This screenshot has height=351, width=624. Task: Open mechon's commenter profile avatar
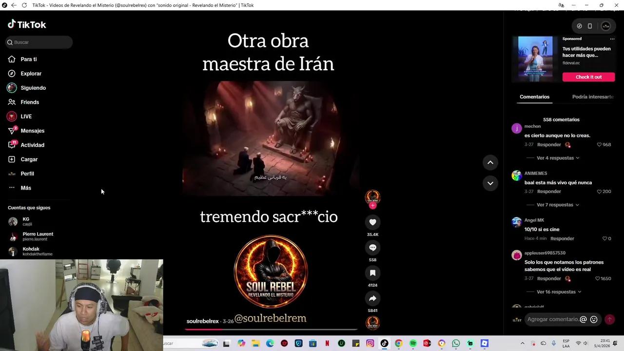(x=516, y=129)
